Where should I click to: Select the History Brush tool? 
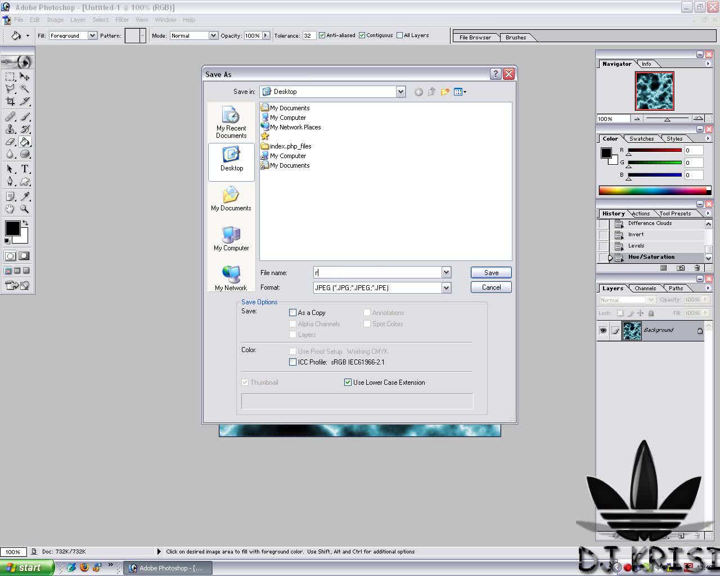[x=25, y=129]
